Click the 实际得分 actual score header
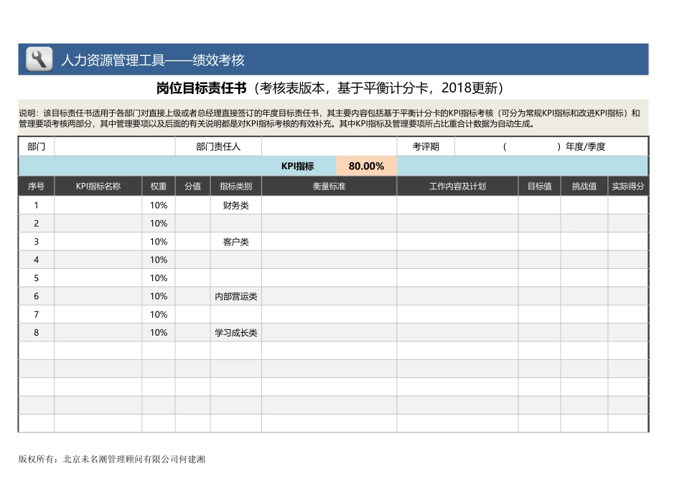 tap(629, 185)
